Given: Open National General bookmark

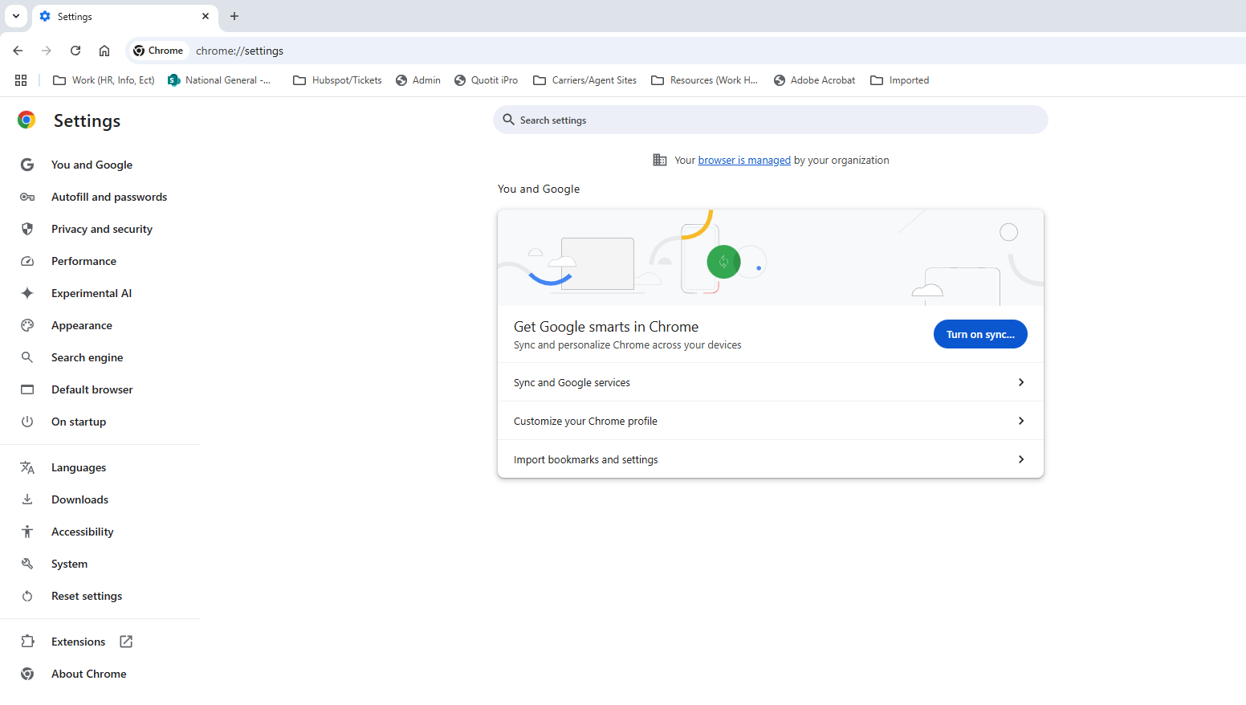Looking at the screenshot, I should pos(220,80).
